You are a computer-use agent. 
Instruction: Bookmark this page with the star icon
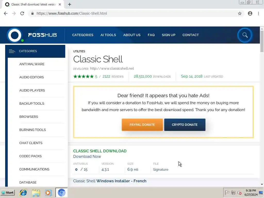(240, 13)
